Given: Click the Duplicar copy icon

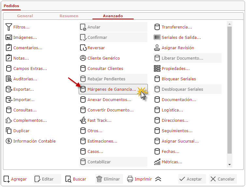Looking at the screenshot, I should pyautogui.click(x=9, y=131).
